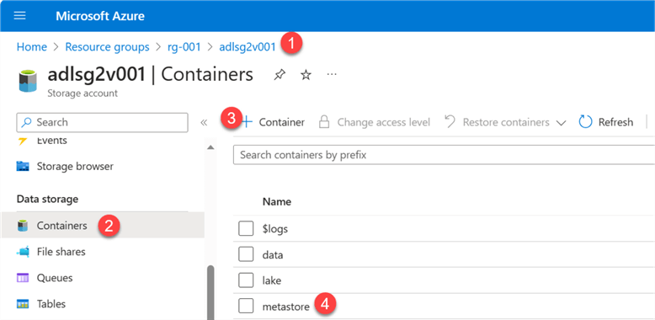
Task: Click the Tables icon
Action: (x=23, y=304)
